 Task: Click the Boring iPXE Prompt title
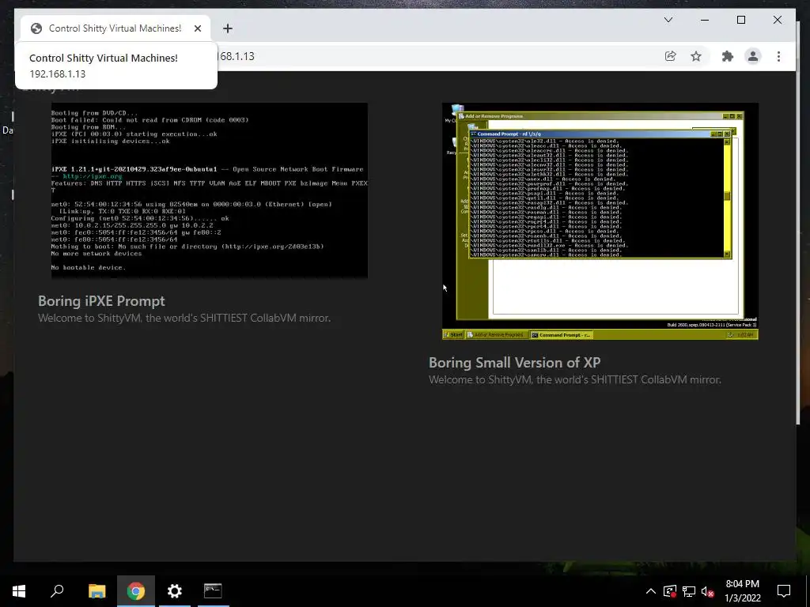101,301
